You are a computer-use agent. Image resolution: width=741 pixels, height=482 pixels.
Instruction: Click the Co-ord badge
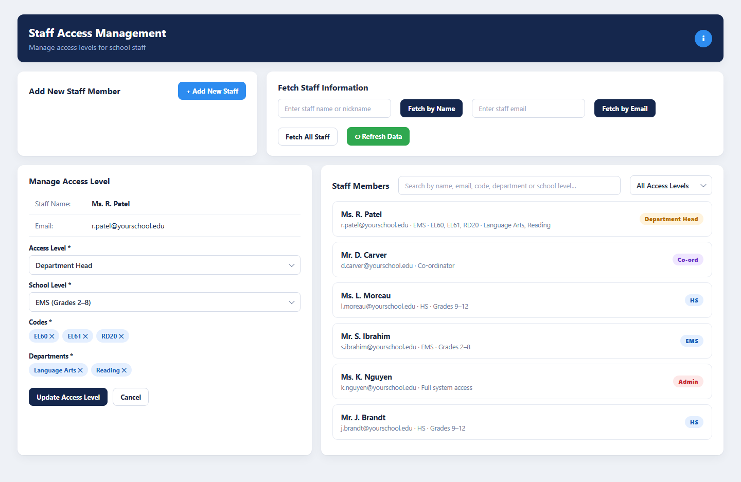[687, 260]
